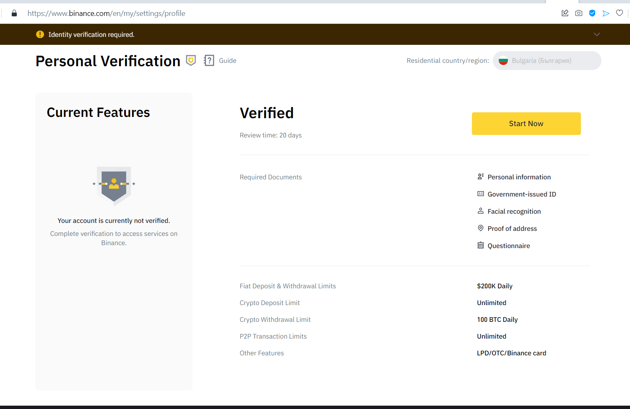Click the guide question-mark book icon

click(209, 61)
